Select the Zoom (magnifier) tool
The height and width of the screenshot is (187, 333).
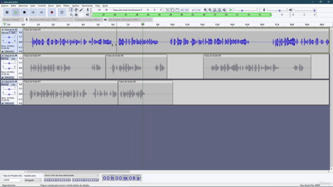[x=71, y=15]
